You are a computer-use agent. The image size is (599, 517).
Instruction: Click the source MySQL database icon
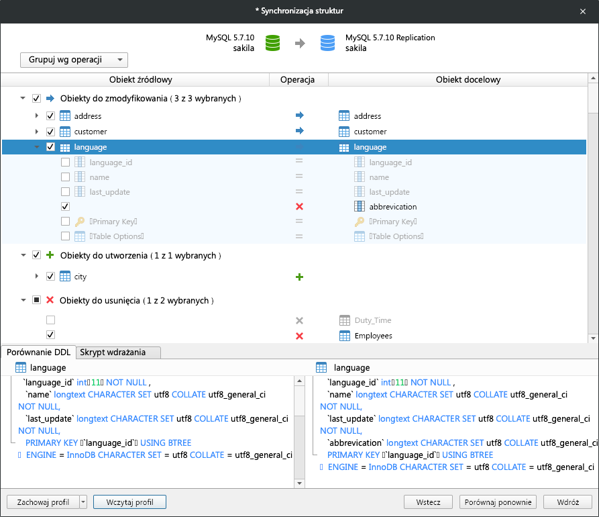[x=272, y=42]
